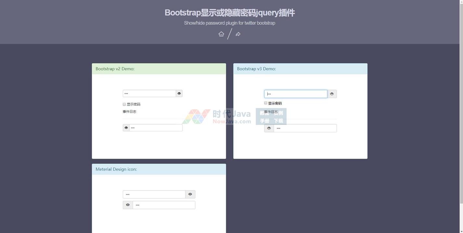Click the home icon in header
The height and width of the screenshot is (233, 463).
point(221,34)
